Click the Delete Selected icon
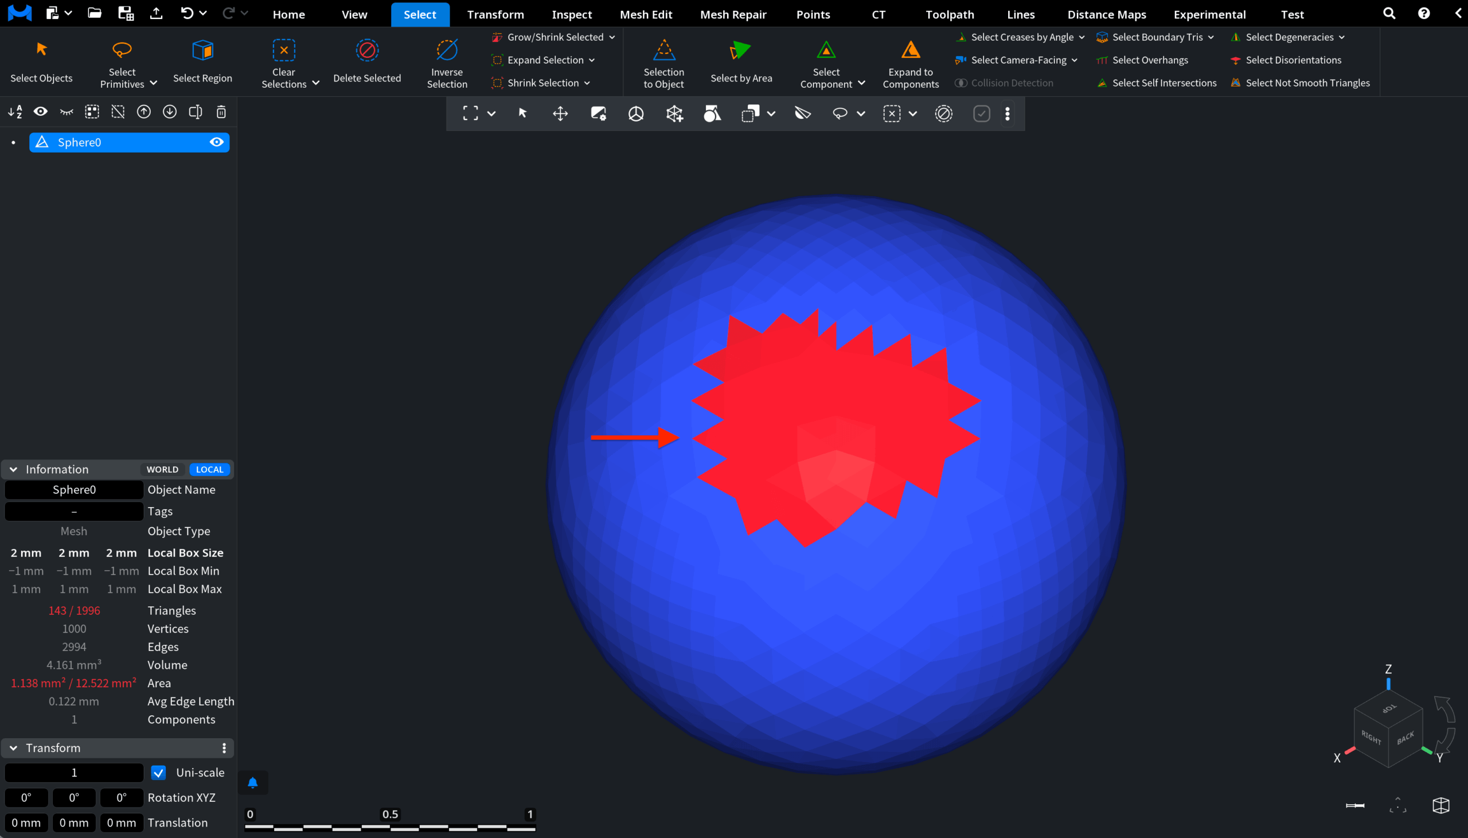Screen dimensions: 1468x838 click(x=366, y=50)
